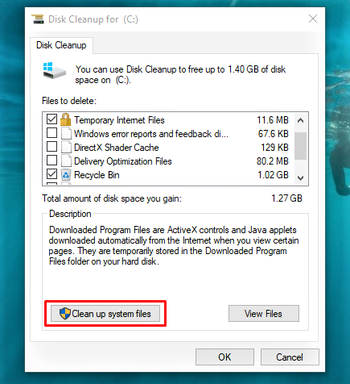This screenshot has width=350, height=384.
Task: Uncheck the Temporary Internet Files checkbox
Action: 51,119
